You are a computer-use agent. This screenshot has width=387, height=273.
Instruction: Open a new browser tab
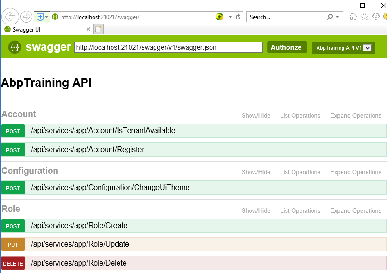point(99,29)
